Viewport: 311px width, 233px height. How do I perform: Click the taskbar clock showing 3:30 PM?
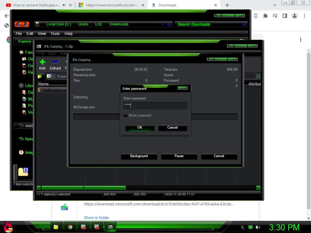coord(284,227)
